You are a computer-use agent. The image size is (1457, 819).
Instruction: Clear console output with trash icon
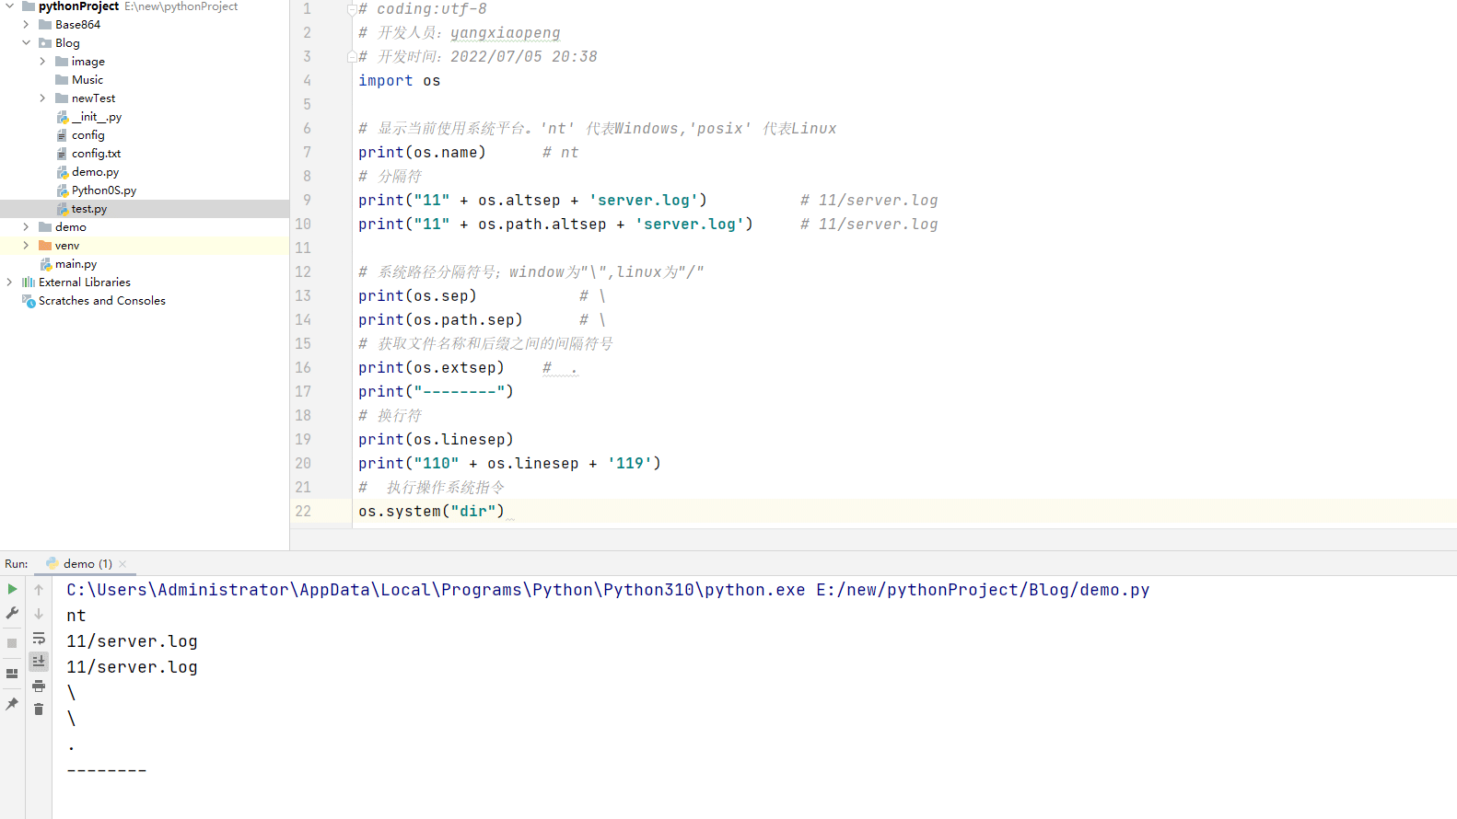(x=39, y=709)
